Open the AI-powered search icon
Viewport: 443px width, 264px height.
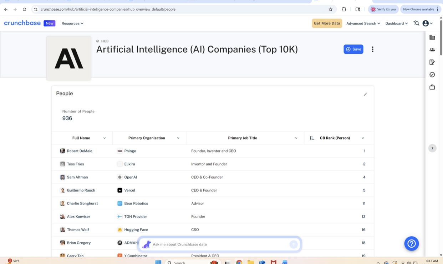tap(416, 23)
